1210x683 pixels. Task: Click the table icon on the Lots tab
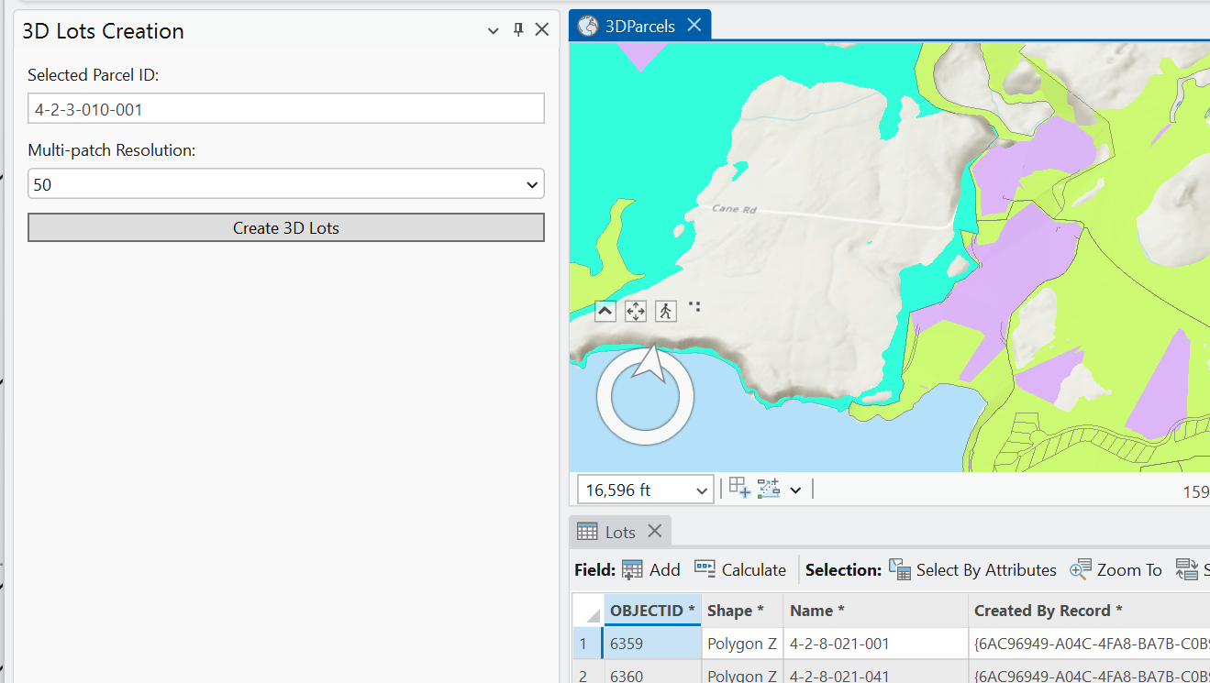587,532
